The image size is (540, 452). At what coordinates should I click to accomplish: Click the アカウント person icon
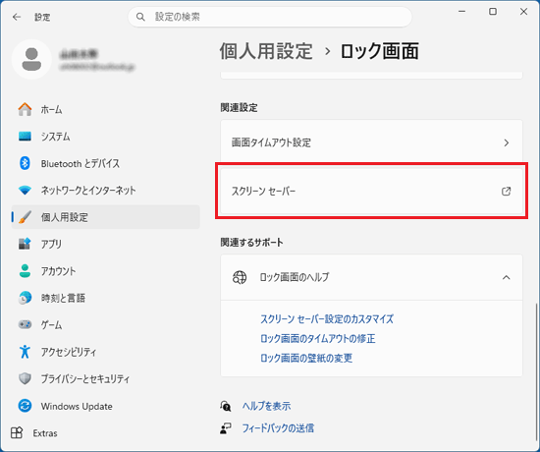25,270
